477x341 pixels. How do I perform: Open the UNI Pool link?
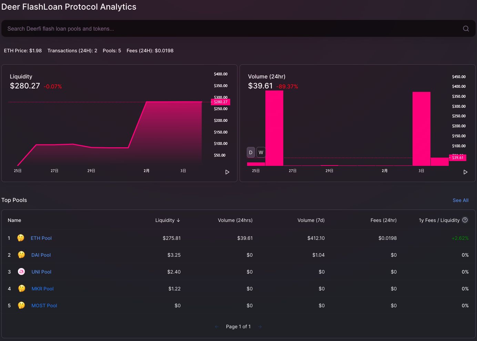click(41, 272)
